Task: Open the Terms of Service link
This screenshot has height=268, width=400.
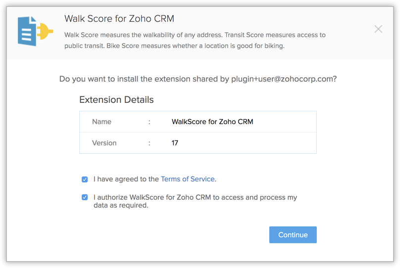Action: [188, 179]
